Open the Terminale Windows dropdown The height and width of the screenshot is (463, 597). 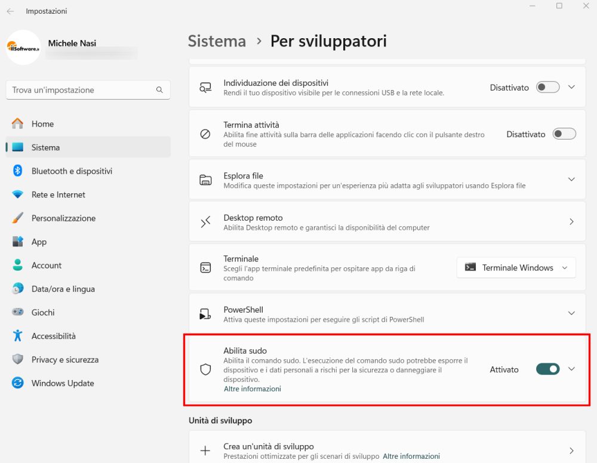coord(516,268)
